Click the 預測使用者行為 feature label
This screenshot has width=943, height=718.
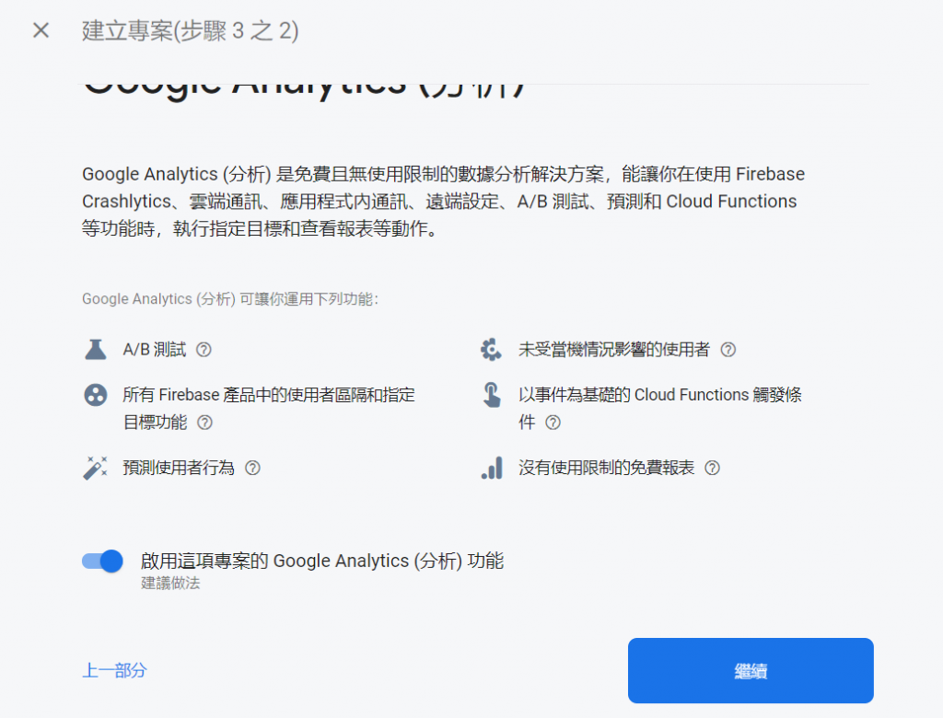[x=179, y=468]
